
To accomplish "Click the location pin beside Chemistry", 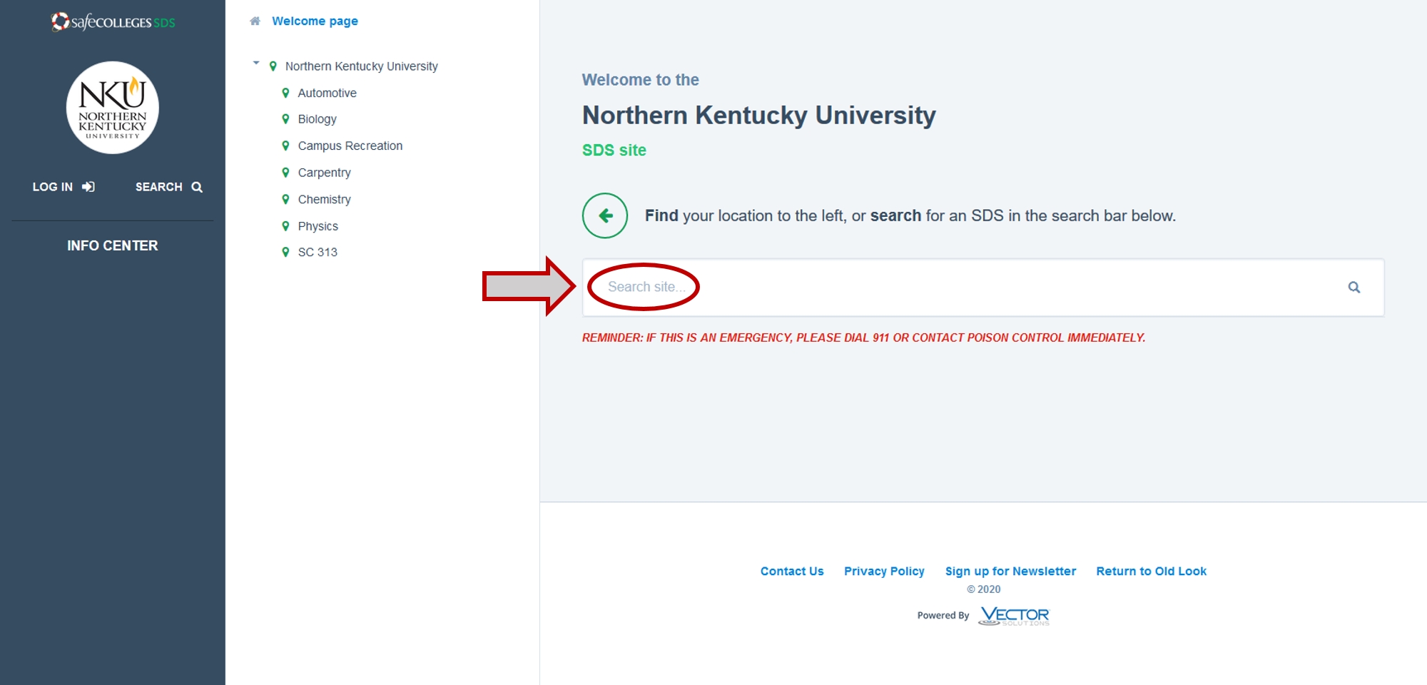I will pyautogui.click(x=285, y=199).
